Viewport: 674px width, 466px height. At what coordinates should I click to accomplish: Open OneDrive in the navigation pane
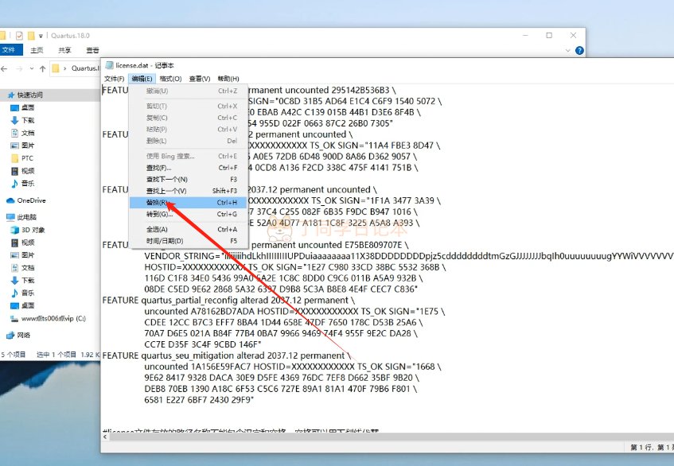tap(30, 200)
